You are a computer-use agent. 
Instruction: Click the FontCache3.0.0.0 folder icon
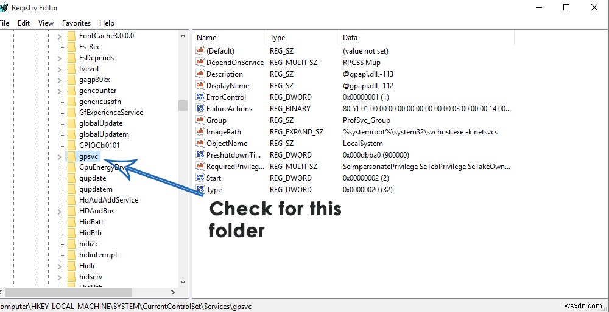point(71,36)
